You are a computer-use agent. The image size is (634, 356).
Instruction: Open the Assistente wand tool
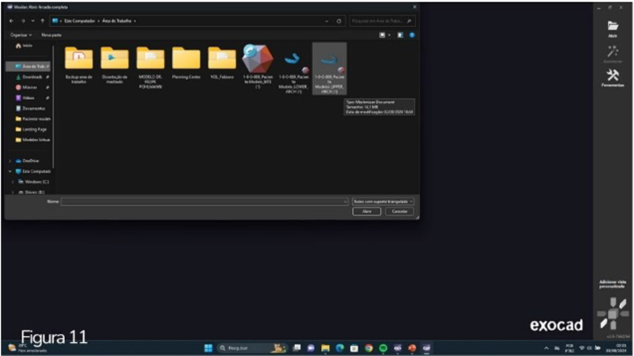(613, 52)
